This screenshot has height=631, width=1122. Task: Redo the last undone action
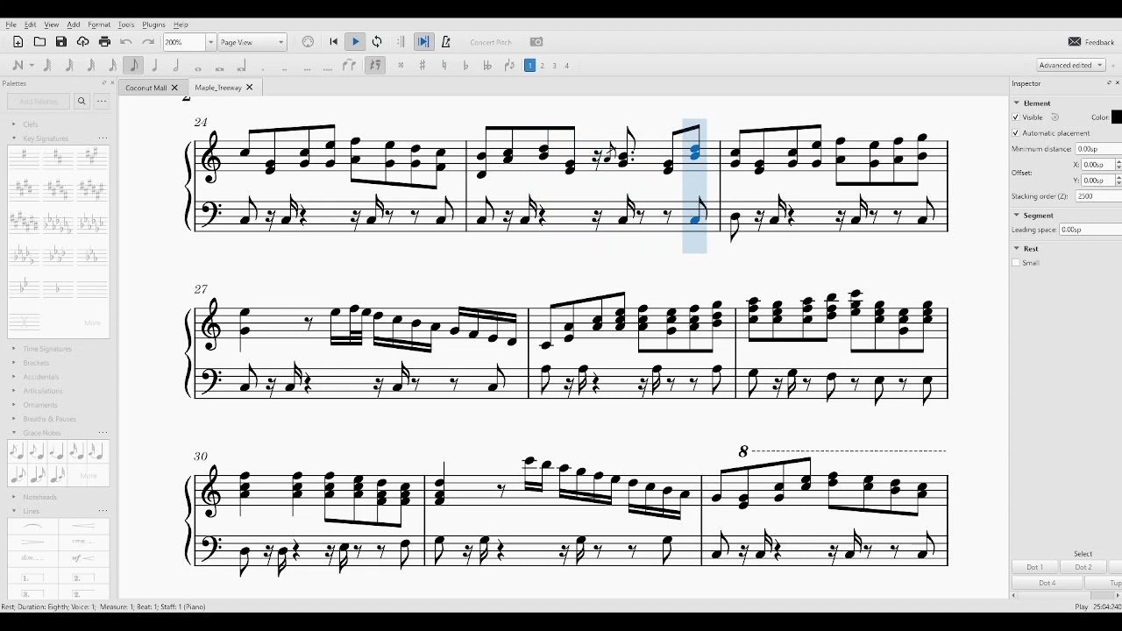148,42
